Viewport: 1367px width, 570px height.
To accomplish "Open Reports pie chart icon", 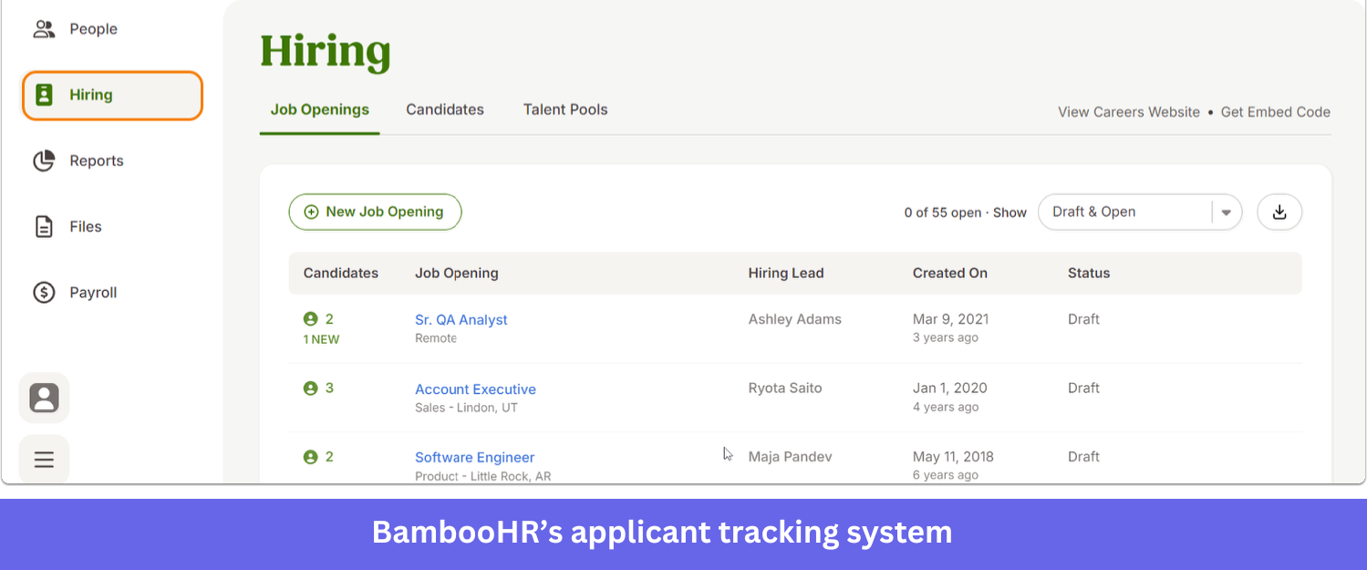I will click(x=44, y=161).
